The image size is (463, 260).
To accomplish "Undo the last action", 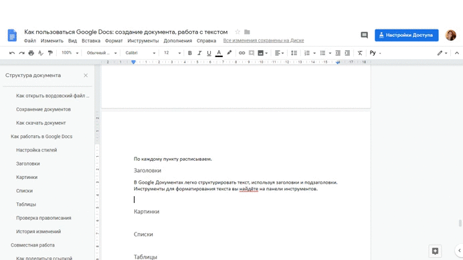I will 12,53.
